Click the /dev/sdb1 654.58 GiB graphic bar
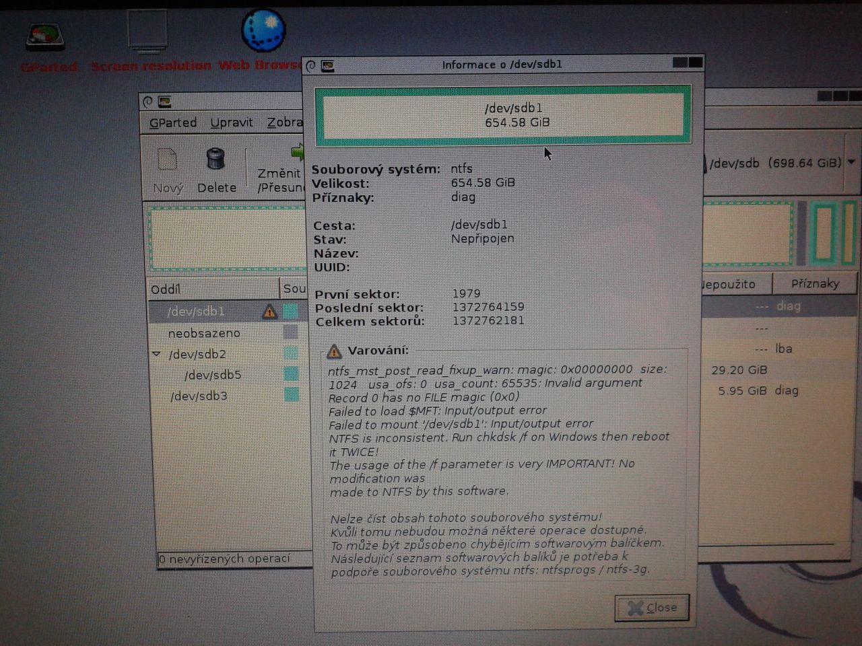The image size is (862, 646). (503, 115)
